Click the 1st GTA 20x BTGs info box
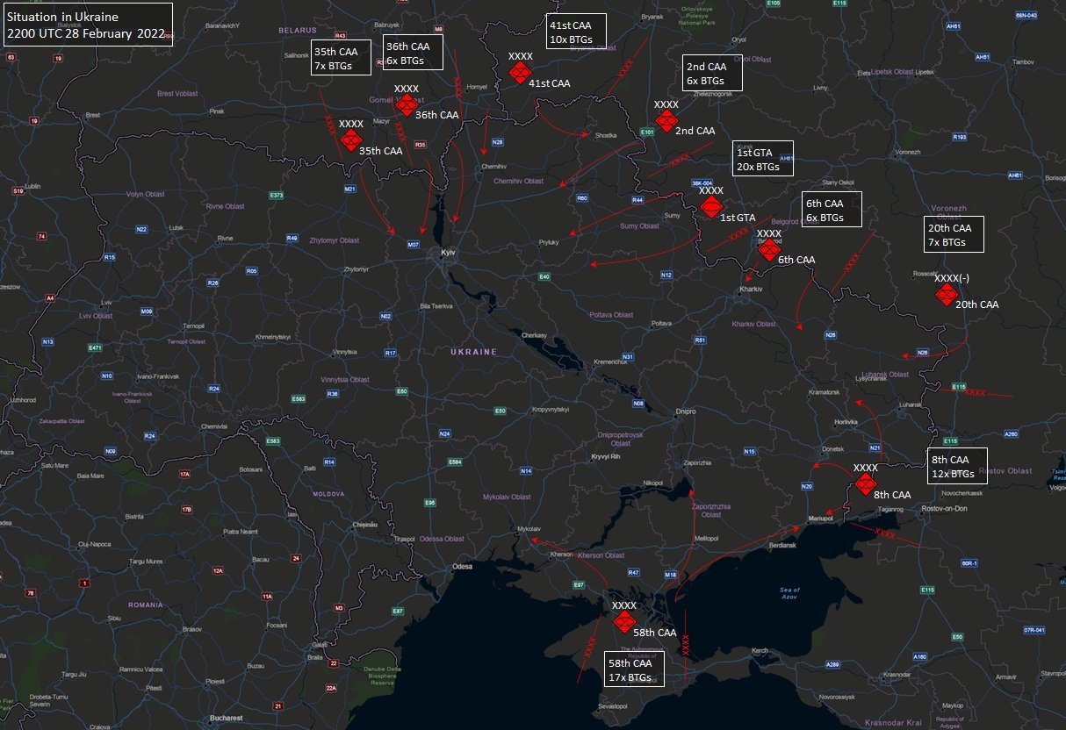The width and height of the screenshot is (1066, 730). coord(763,159)
